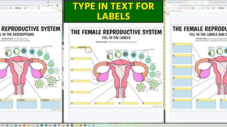The image size is (227, 127).
Task: Select yellow label 3 in the right window
Action: (182, 67)
